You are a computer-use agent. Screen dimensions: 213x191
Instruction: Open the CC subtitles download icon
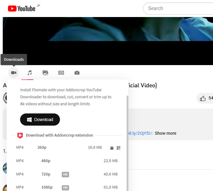61,73
